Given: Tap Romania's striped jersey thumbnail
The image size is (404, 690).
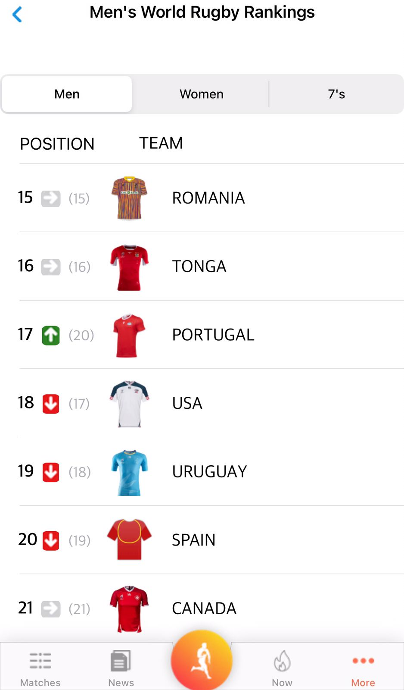Looking at the screenshot, I should [x=129, y=198].
